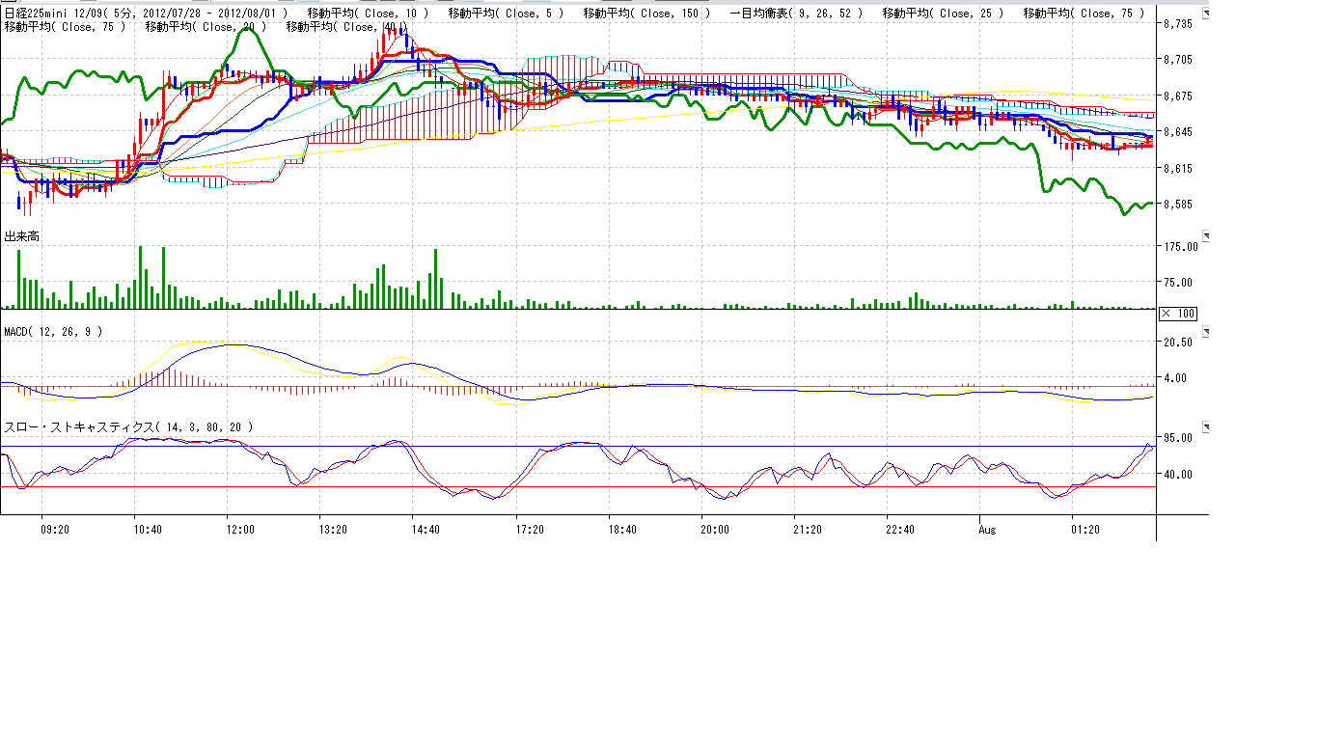The image size is (1318, 741).
Task: Click the 12:00 time axis marker
Action: click(x=239, y=530)
